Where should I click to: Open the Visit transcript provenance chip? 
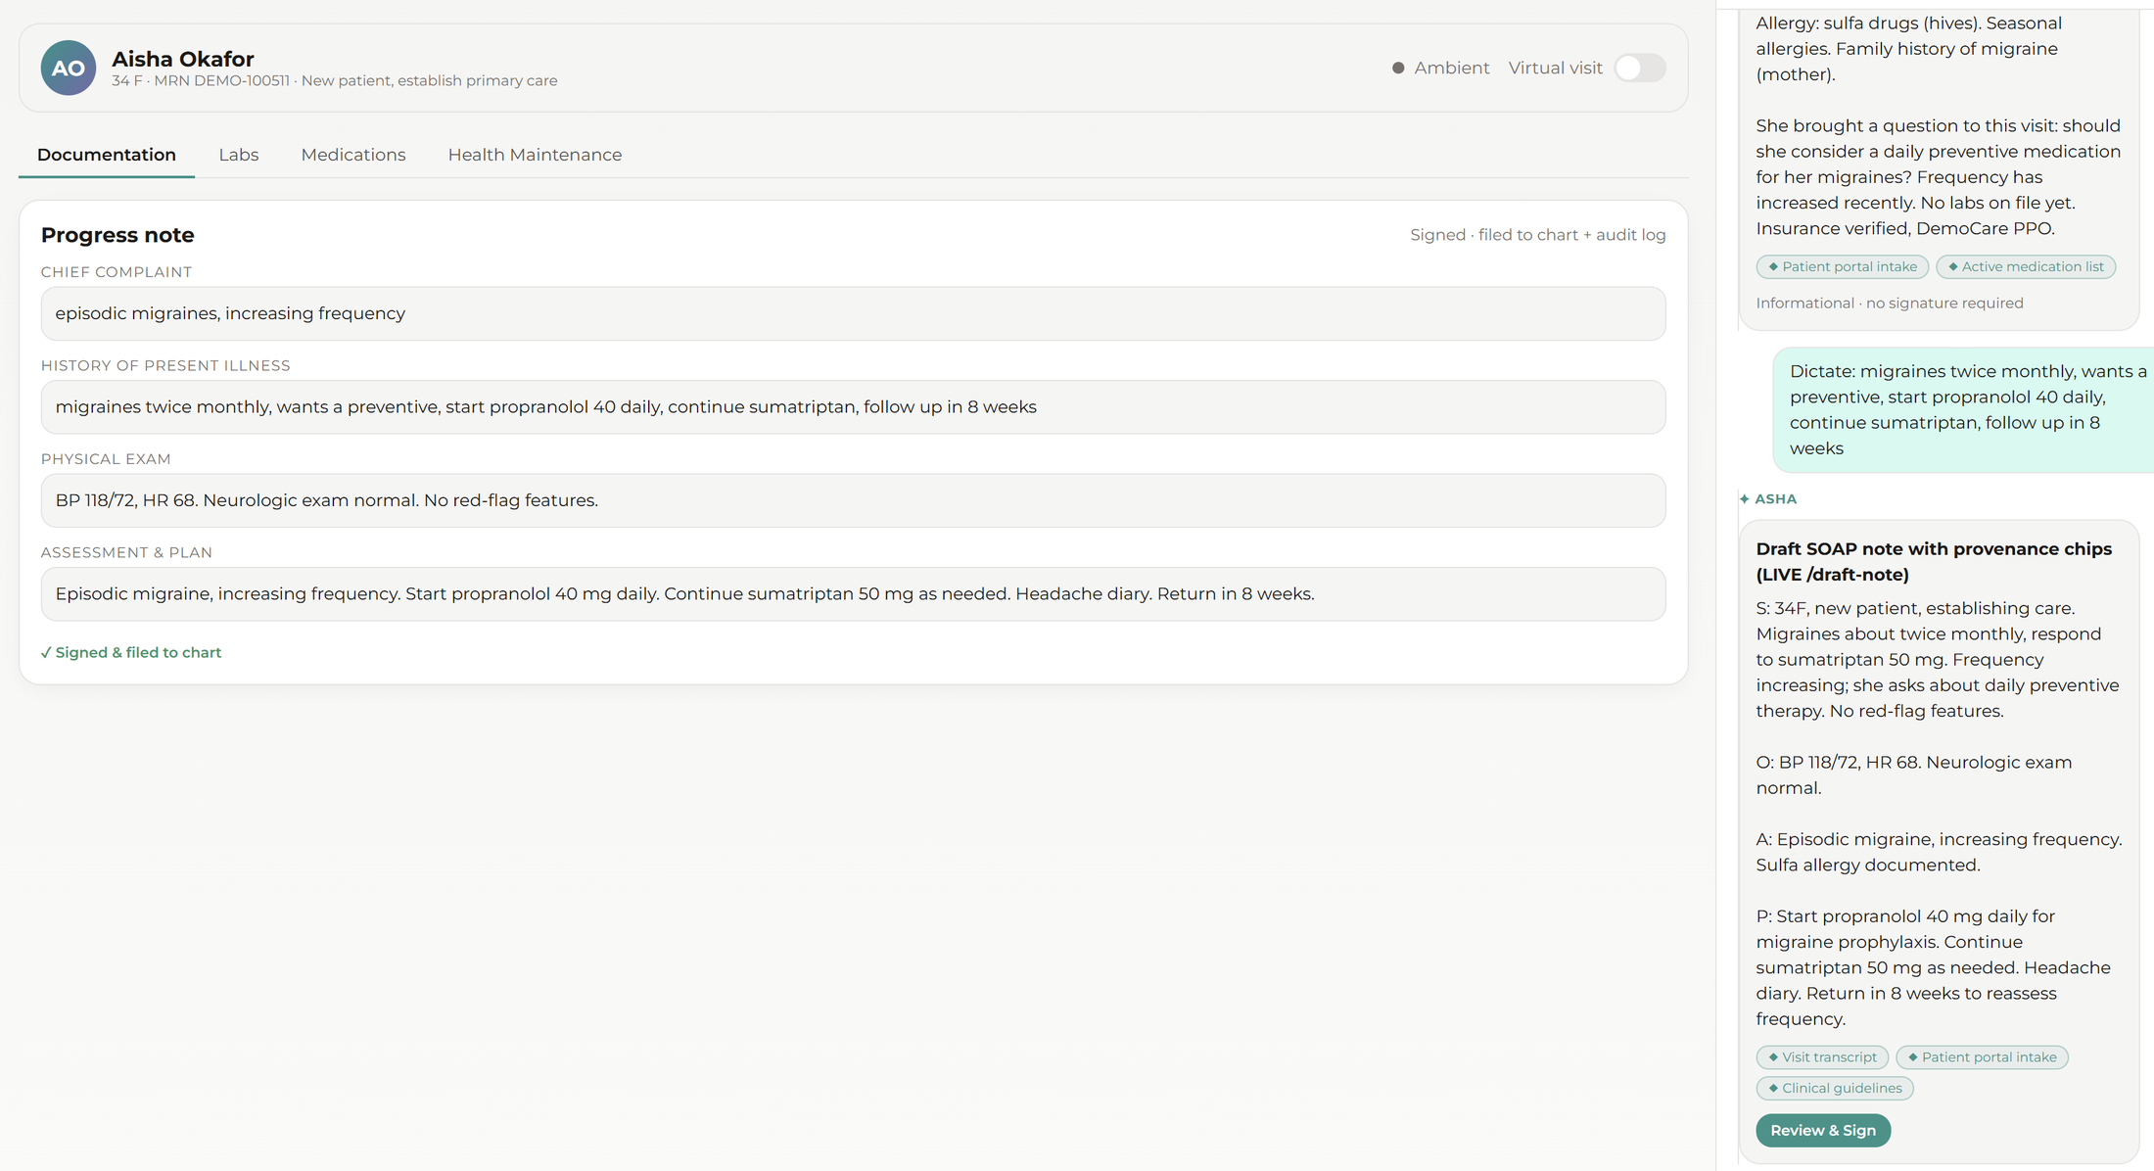tap(1822, 1057)
